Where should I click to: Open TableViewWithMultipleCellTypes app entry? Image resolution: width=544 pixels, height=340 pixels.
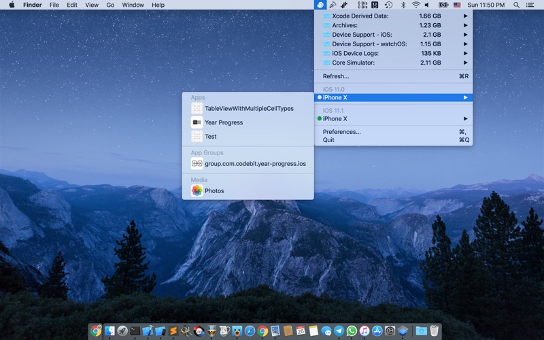248,109
